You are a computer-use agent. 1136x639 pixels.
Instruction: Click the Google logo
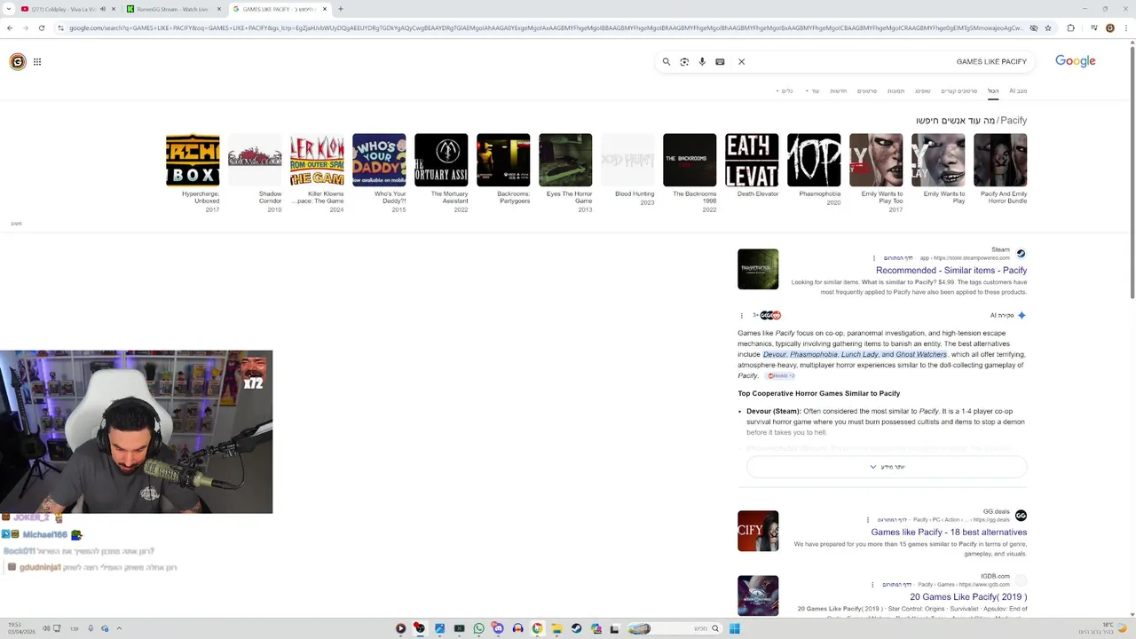[1075, 61]
